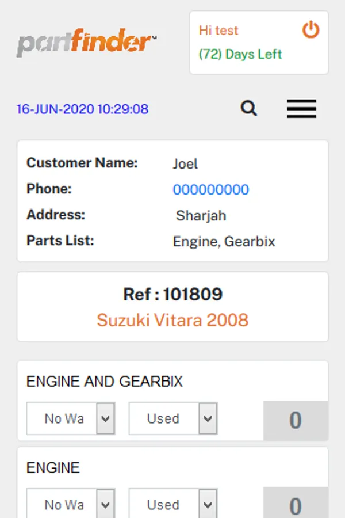Click parts list Engine, Gearbix
The width and height of the screenshot is (345, 518).
(224, 242)
